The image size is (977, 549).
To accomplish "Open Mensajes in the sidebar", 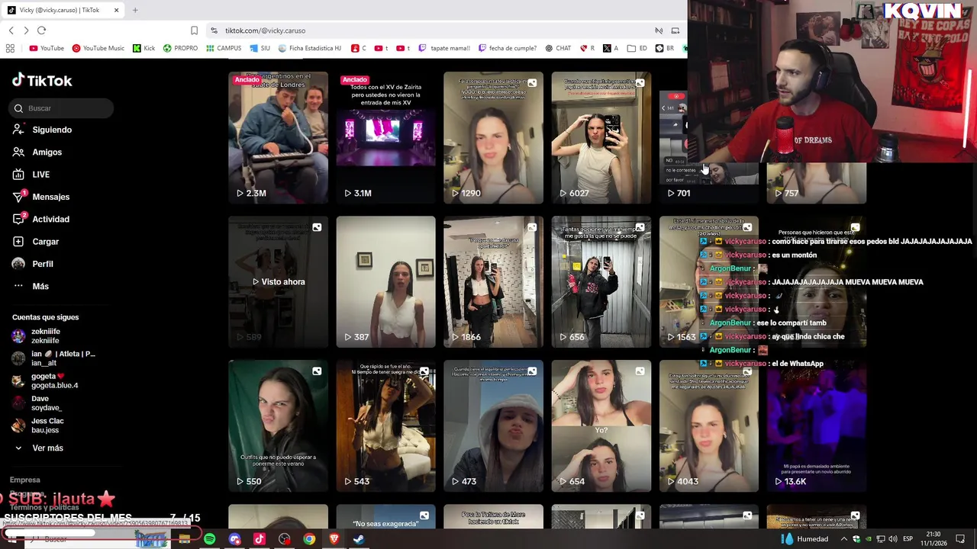I will coord(41,197).
